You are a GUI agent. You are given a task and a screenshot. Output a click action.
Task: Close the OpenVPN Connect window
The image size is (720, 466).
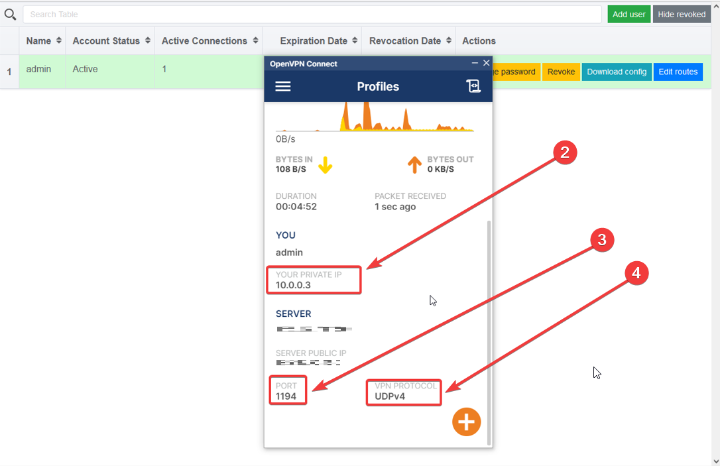click(x=486, y=63)
